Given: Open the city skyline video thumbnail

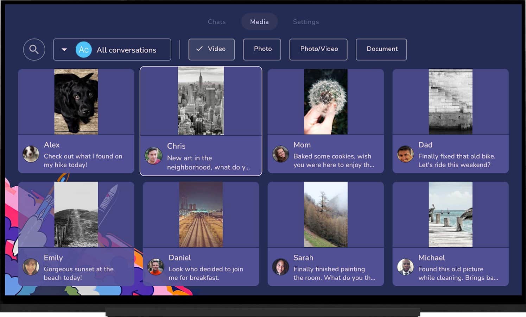Looking at the screenshot, I should coord(201,101).
